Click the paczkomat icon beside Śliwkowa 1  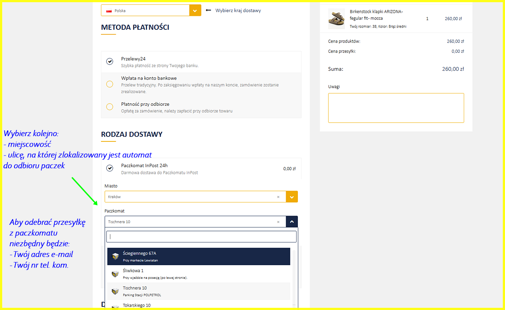coord(115,274)
